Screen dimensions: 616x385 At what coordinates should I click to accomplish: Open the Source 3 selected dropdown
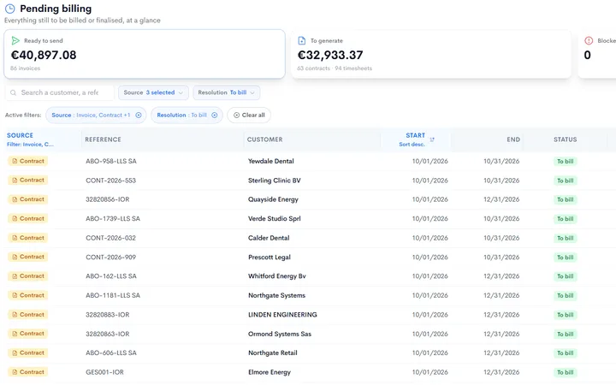[153, 92]
